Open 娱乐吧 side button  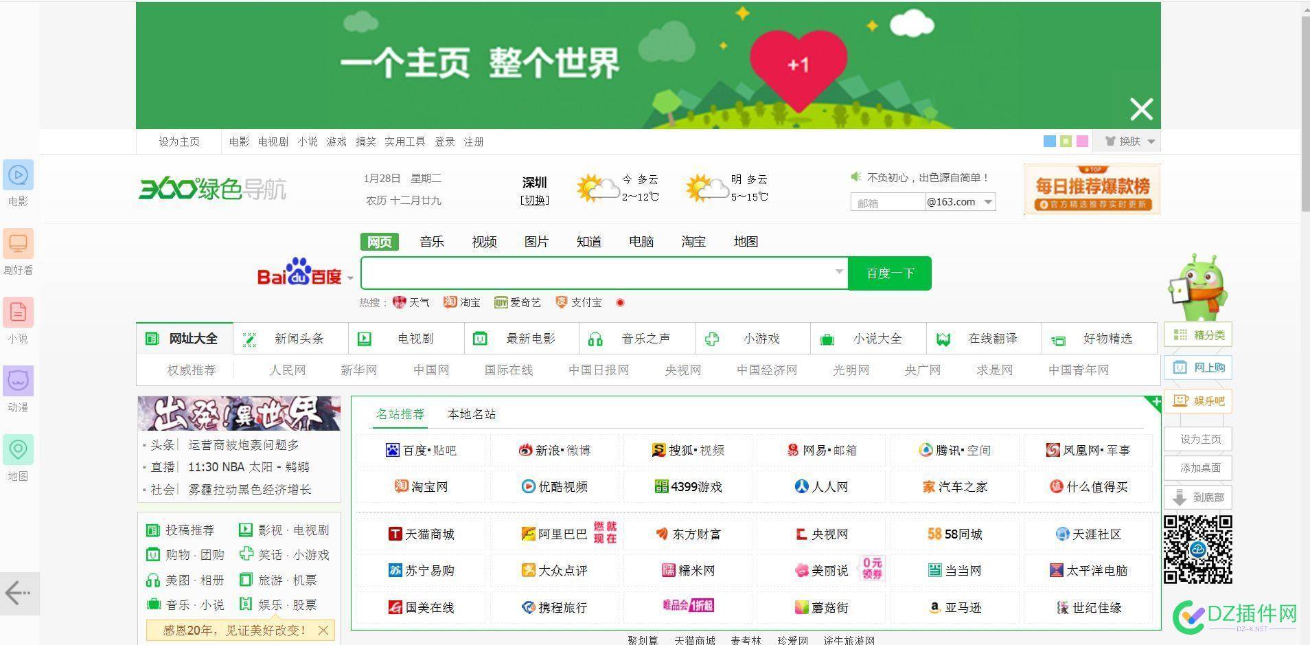coord(1198,400)
